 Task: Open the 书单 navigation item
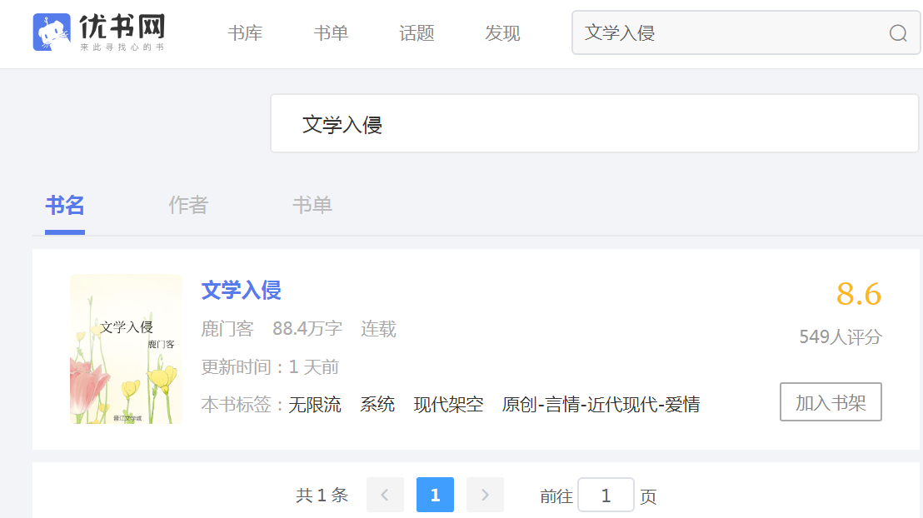point(331,33)
